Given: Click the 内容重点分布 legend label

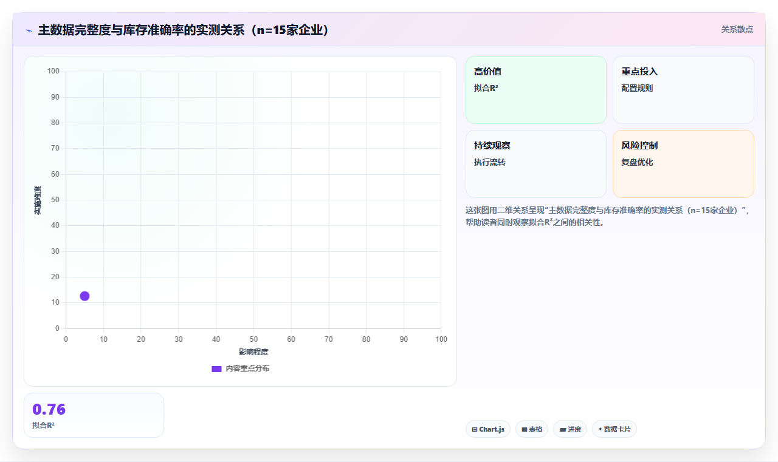Looking at the screenshot, I should click(x=247, y=369).
